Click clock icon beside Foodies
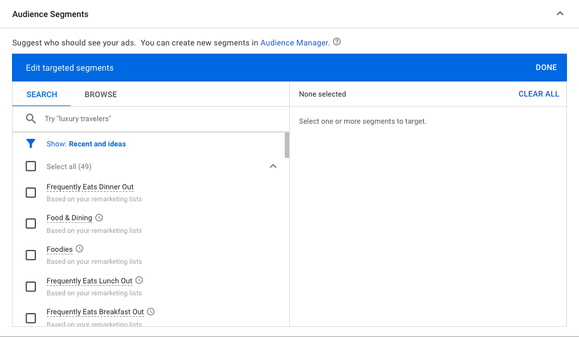579x337 pixels. pos(80,249)
